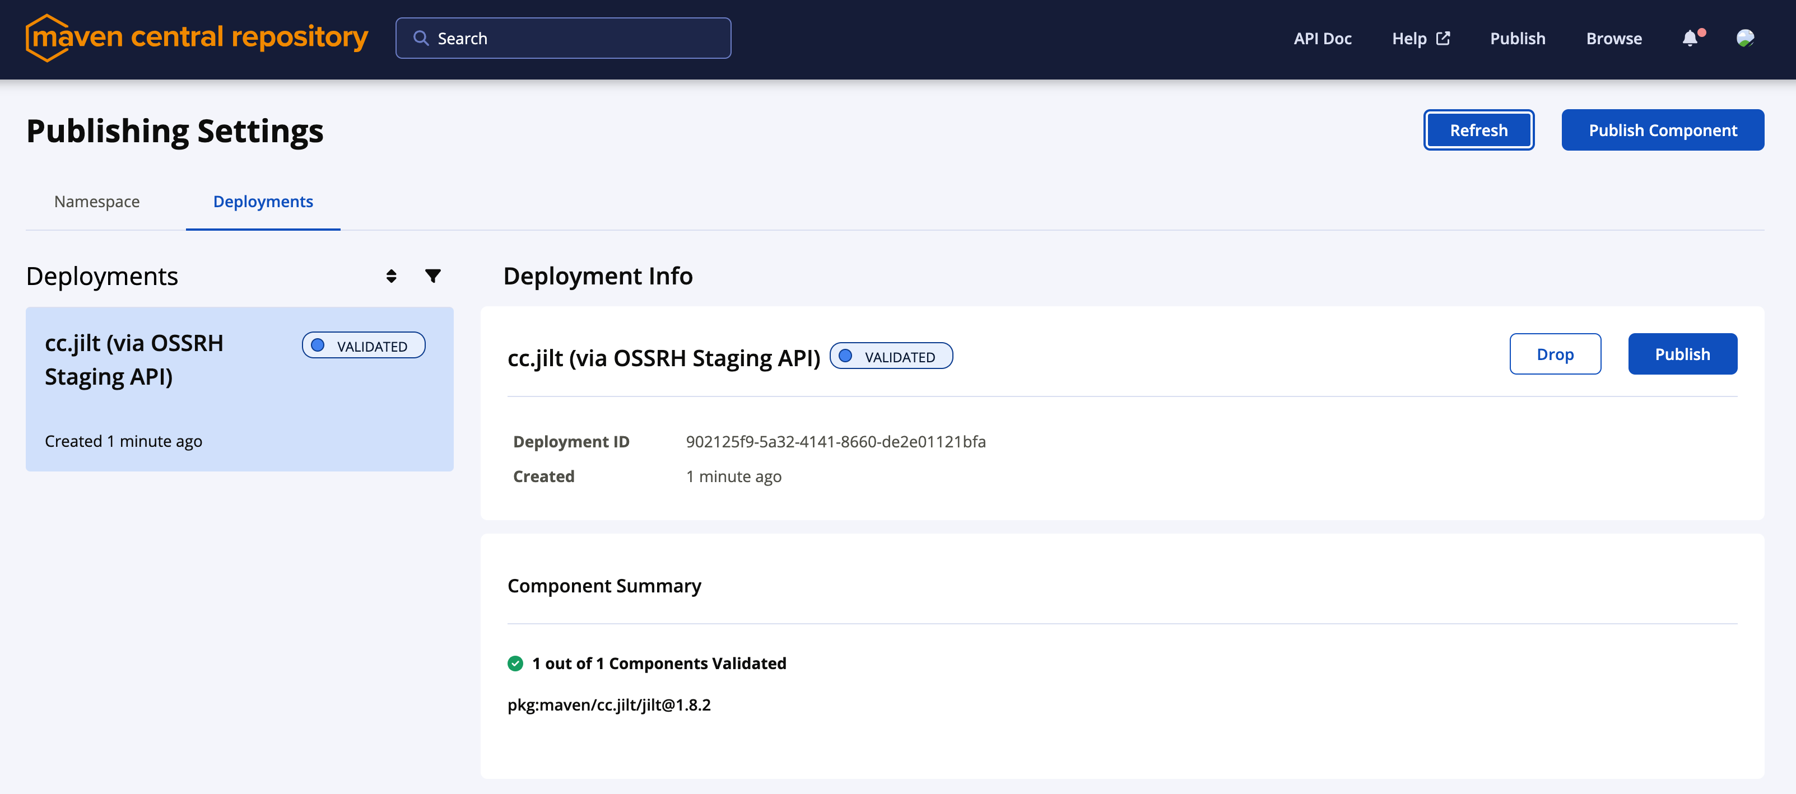Click pkg:maven/cc.jilt/jilt@1.8.2 text
This screenshot has width=1796, height=794.
pyautogui.click(x=609, y=705)
